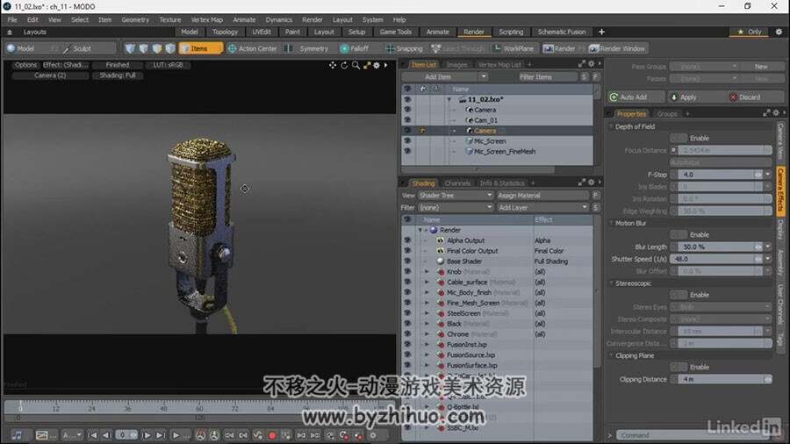Collapse the Depth of Field section
The width and height of the screenshot is (790, 444).
[x=612, y=127]
